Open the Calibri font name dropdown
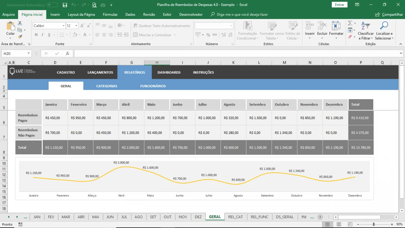Viewport: 405px width, 228px height. coord(64,26)
